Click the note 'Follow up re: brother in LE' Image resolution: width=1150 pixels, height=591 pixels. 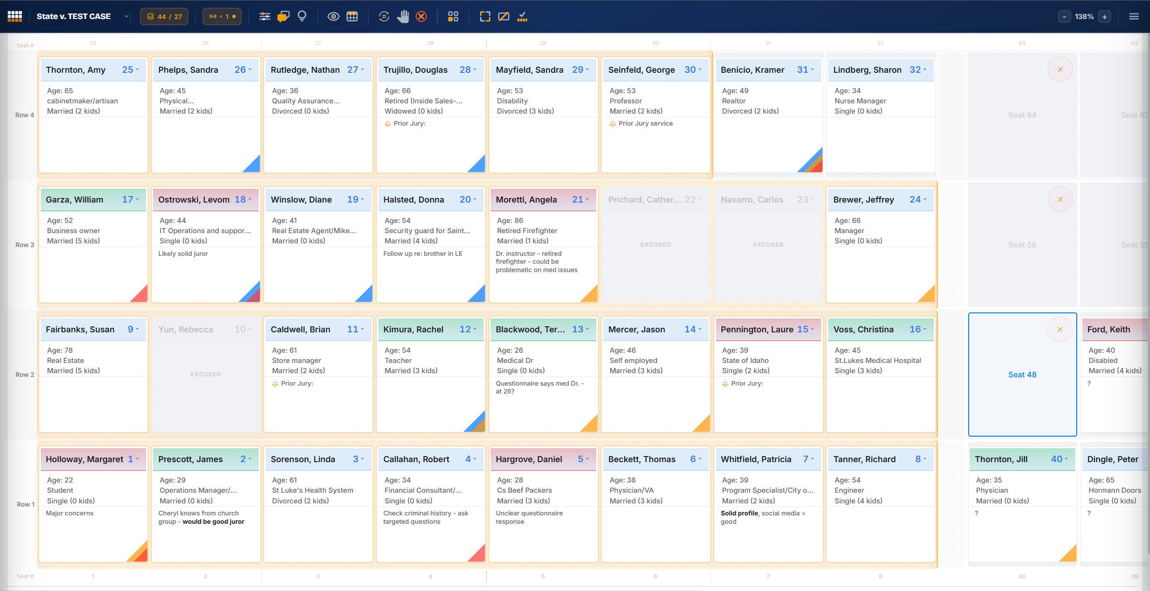tap(423, 254)
